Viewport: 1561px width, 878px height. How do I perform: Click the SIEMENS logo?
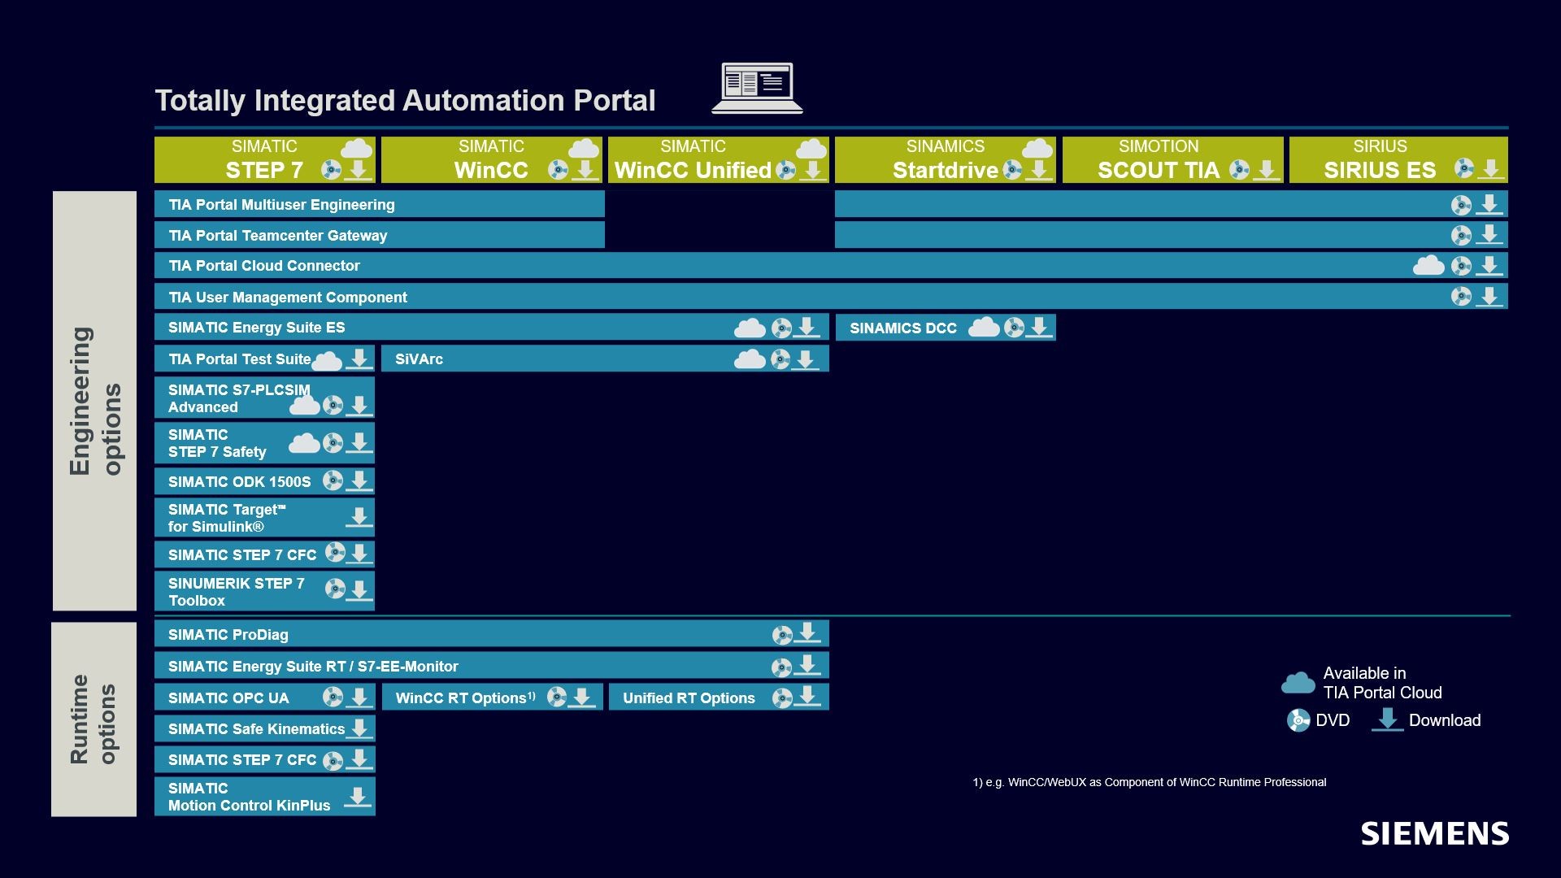(x=1435, y=834)
